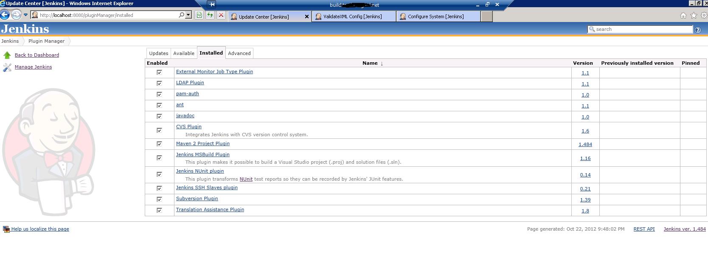
Task: Open a new blank browser tab
Action: click(x=487, y=16)
